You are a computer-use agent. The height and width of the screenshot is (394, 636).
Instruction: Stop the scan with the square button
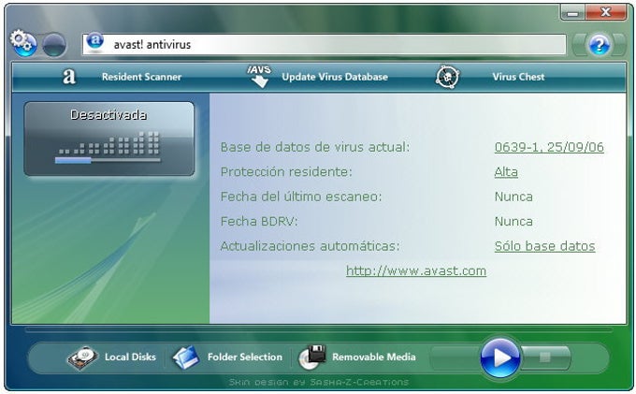coord(545,358)
